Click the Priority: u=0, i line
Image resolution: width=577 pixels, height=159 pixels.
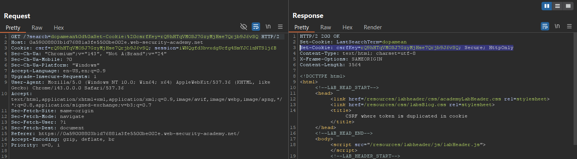point(35,145)
